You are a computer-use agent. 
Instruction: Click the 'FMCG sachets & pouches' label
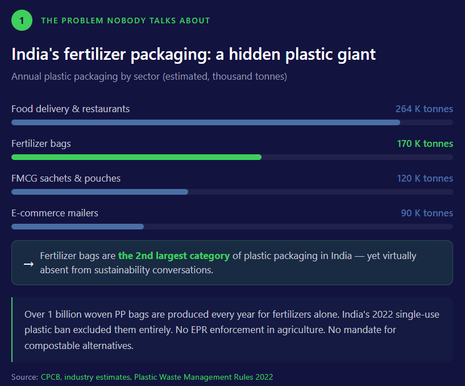click(66, 178)
